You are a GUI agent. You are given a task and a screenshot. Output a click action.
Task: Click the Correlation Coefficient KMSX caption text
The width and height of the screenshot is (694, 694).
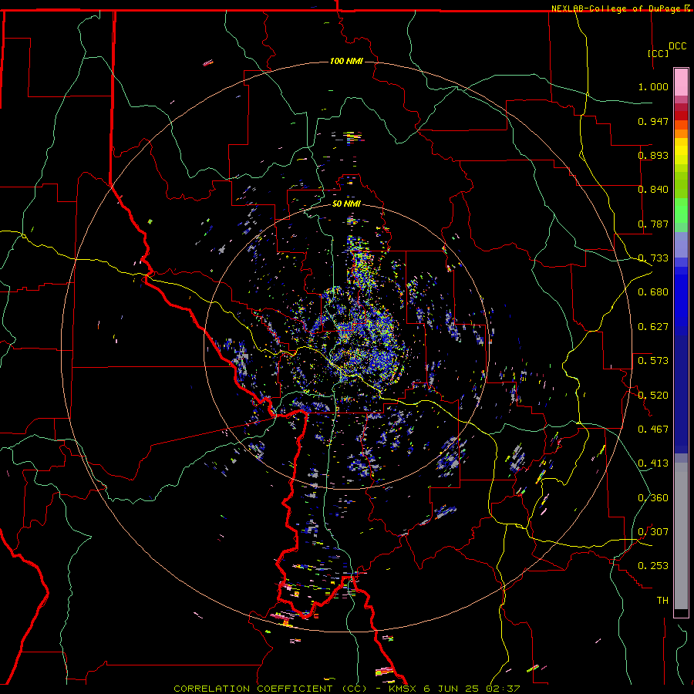coord(346,689)
